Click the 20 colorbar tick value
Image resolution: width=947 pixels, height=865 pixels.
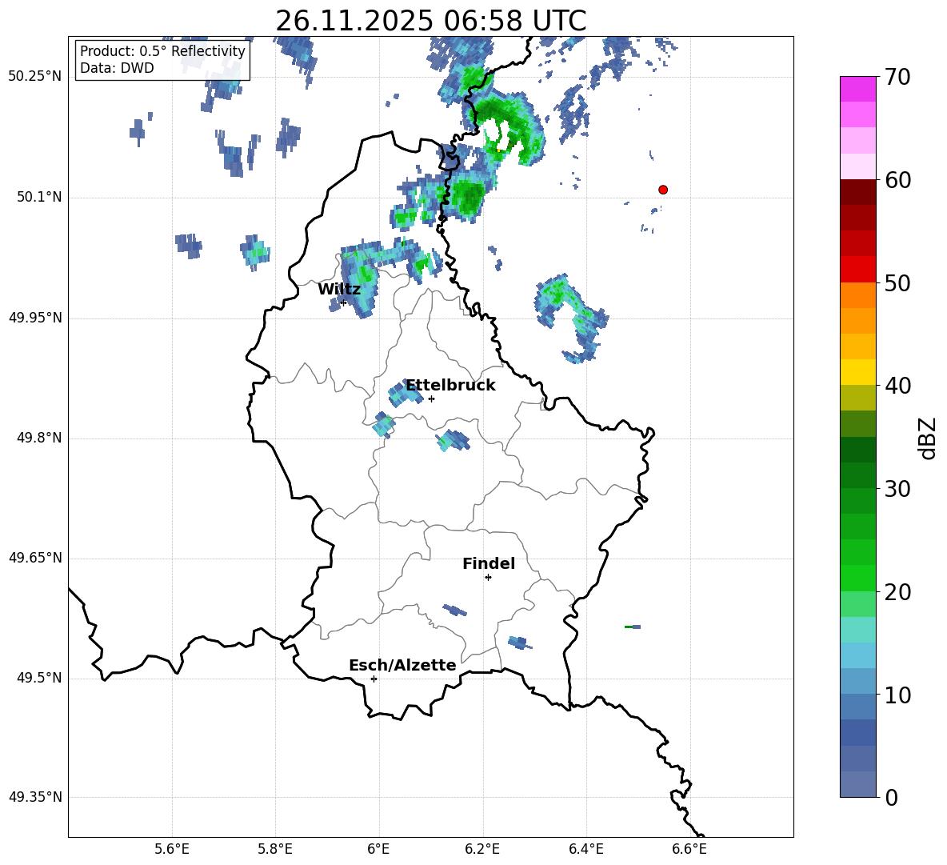897,592
